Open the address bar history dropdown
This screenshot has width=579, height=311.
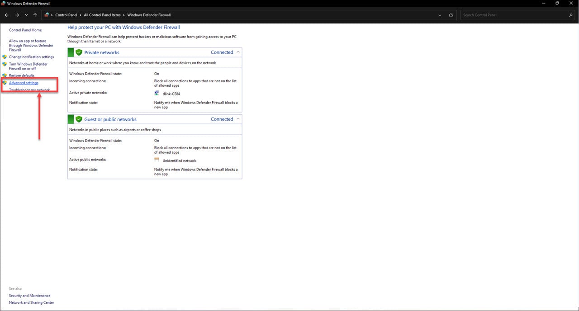(x=440, y=15)
